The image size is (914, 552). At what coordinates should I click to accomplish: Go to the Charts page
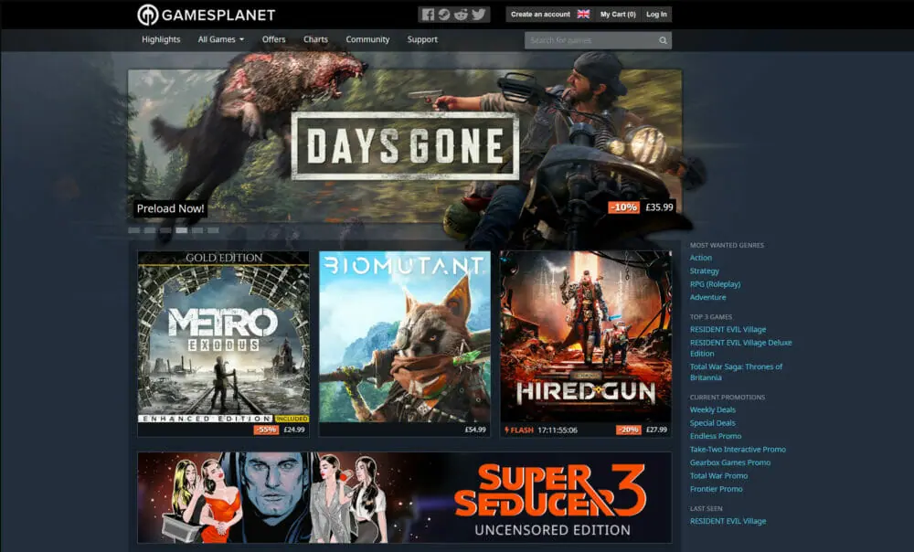click(315, 40)
